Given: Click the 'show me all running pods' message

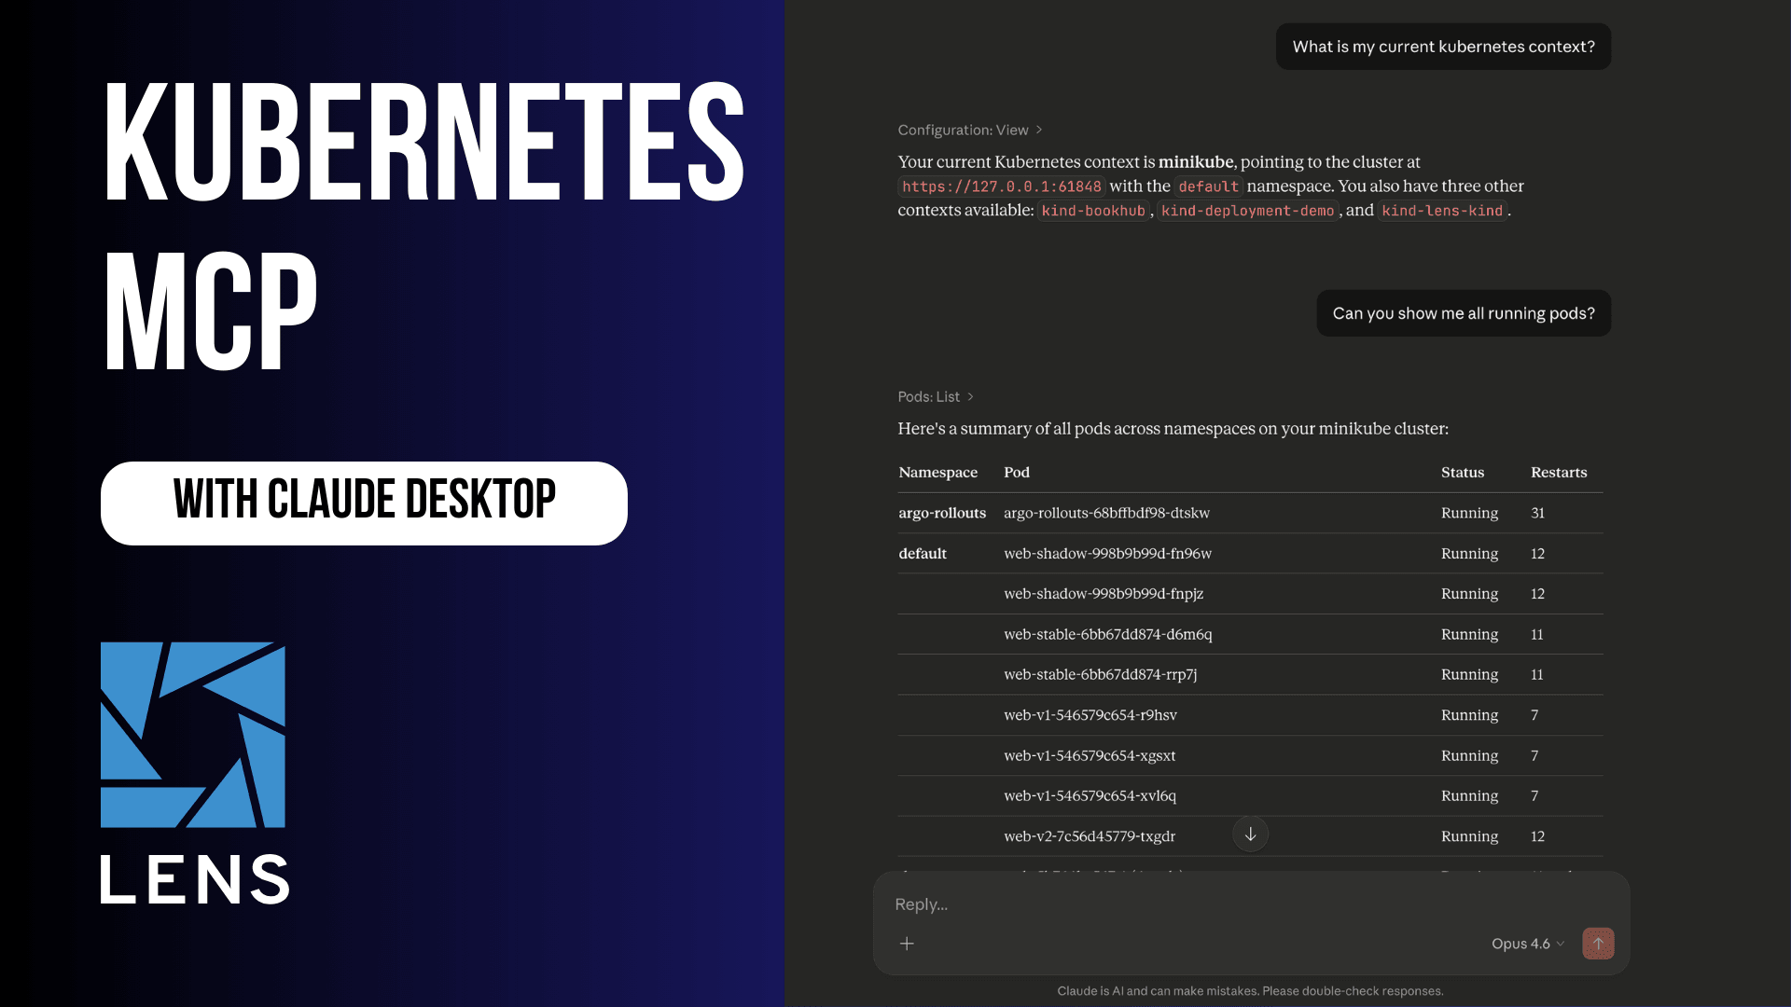Looking at the screenshot, I should pos(1463,313).
